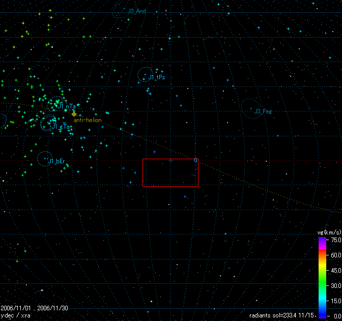Image resolution: width=342 pixels, height=321 pixels.
Task: Click the vg(km/s) color scale bar
Action: [322, 277]
